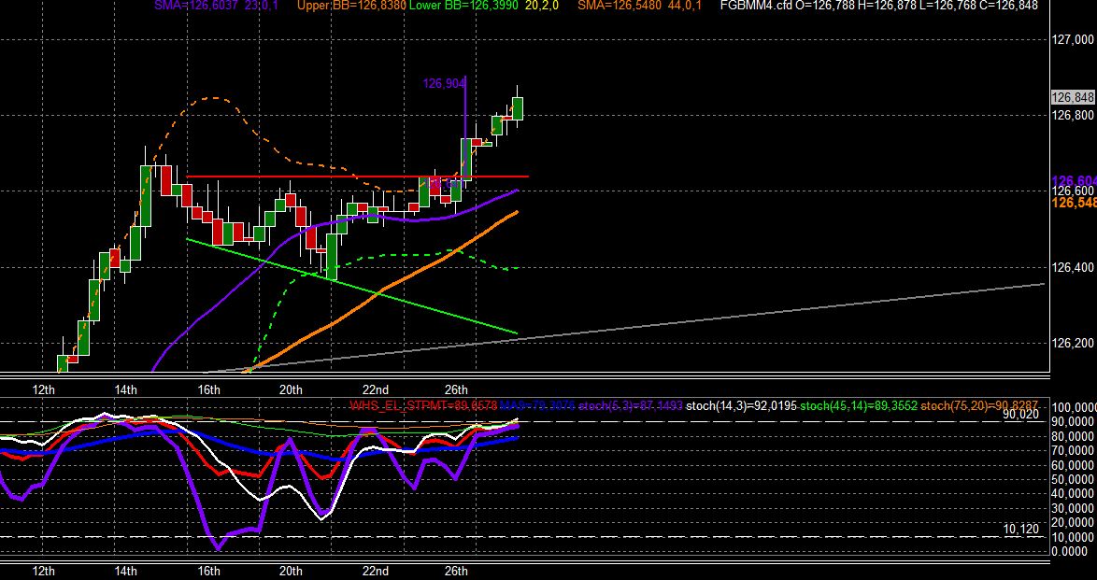The image size is (1097, 580).
Task: Click the 22nd date on price chart axis
Action: (376, 389)
